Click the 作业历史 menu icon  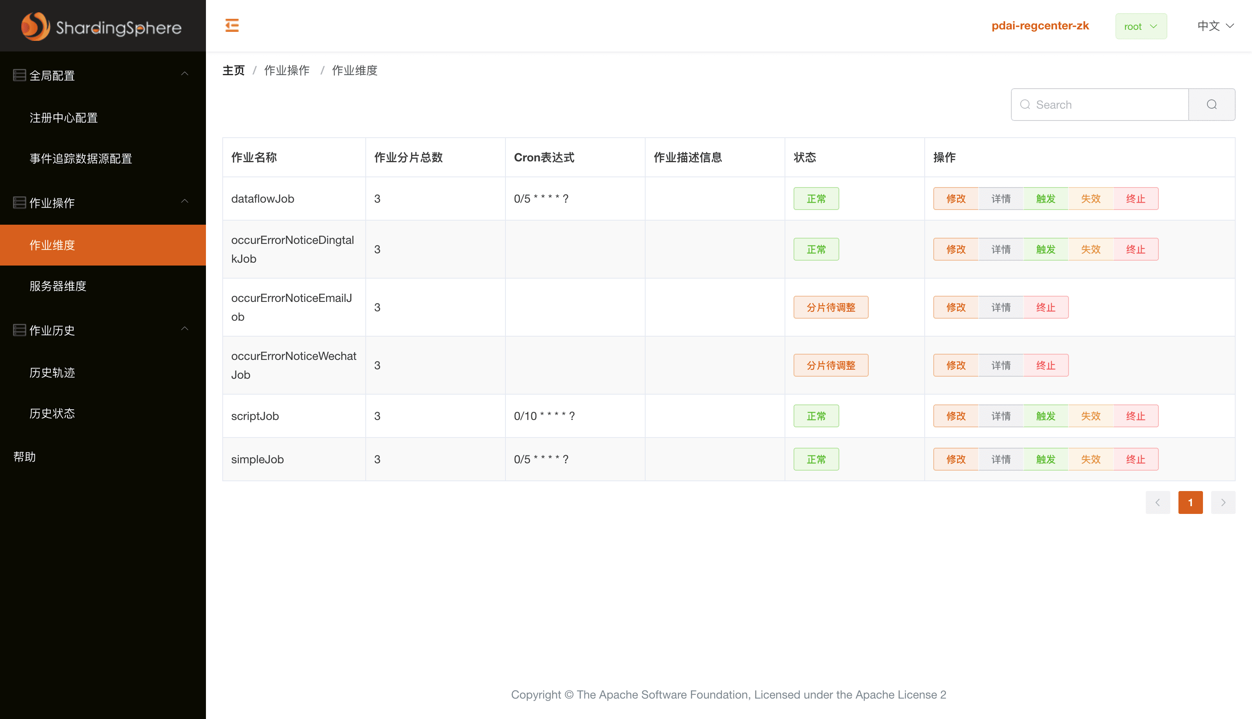pos(19,330)
